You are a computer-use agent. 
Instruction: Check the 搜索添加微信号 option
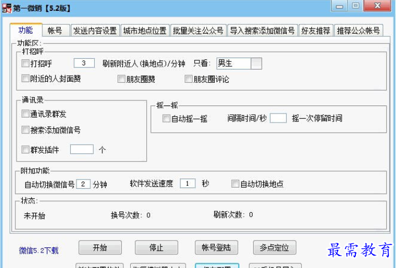click(x=25, y=130)
